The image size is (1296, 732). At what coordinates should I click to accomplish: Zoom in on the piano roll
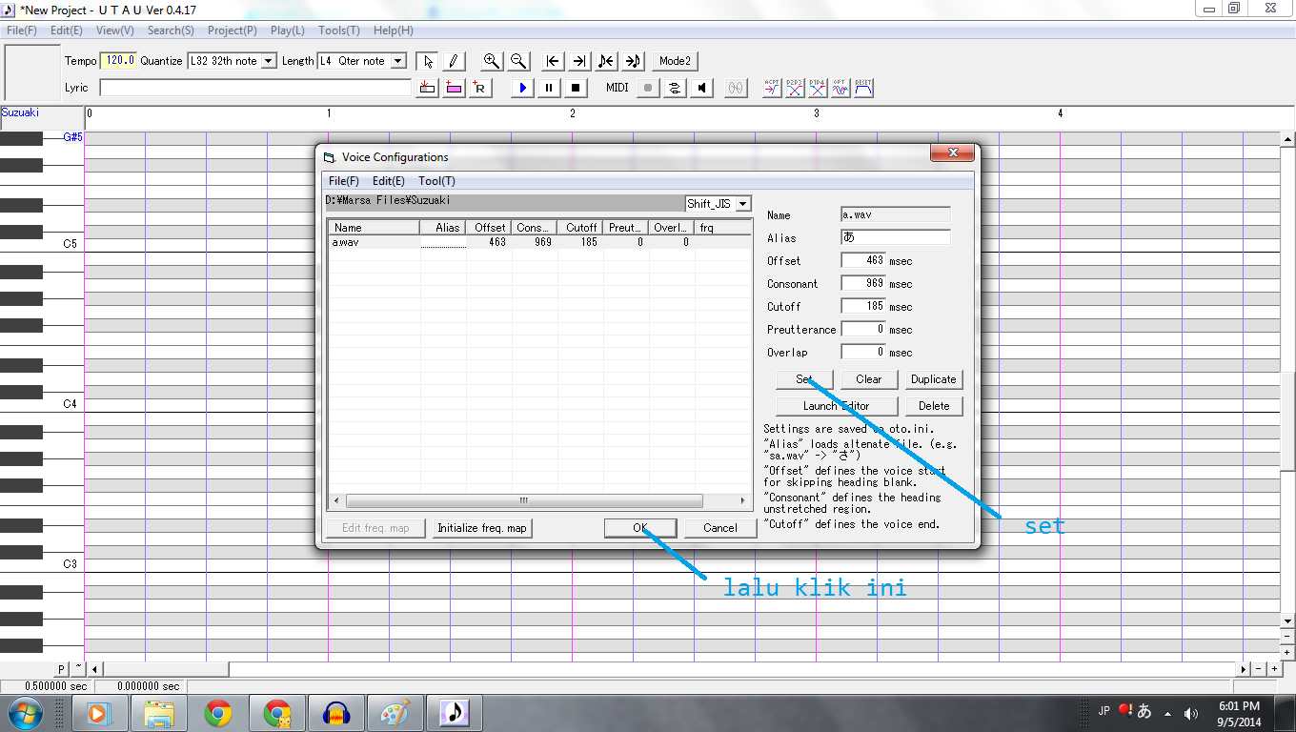click(491, 60)
